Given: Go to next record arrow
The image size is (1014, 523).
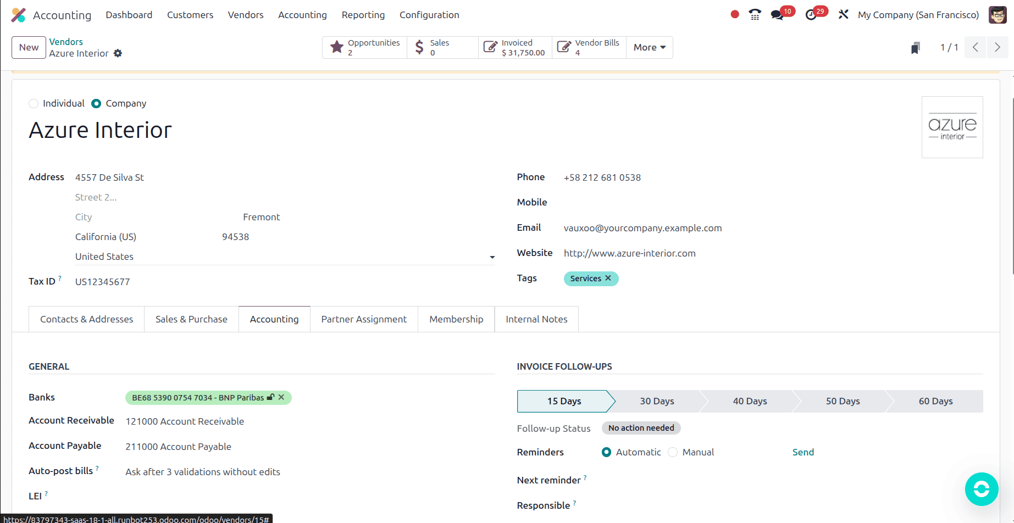Looking at the screenshot, I should 998,47.
